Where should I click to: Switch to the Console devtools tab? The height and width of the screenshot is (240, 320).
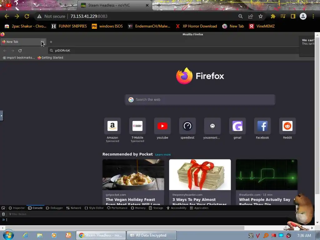(x=35, y=208)
